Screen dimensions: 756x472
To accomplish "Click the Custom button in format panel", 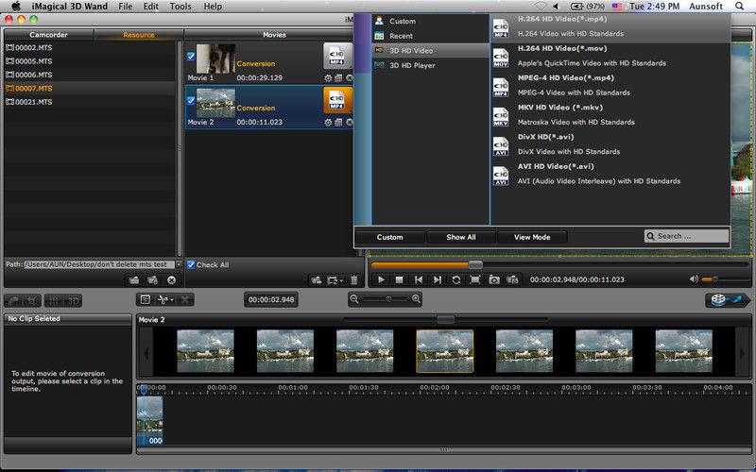I will click(x=389, y=237).
